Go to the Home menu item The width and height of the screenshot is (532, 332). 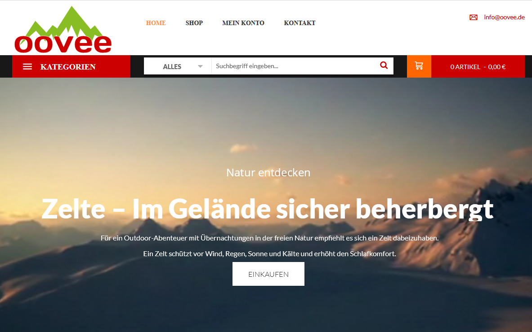156,23
